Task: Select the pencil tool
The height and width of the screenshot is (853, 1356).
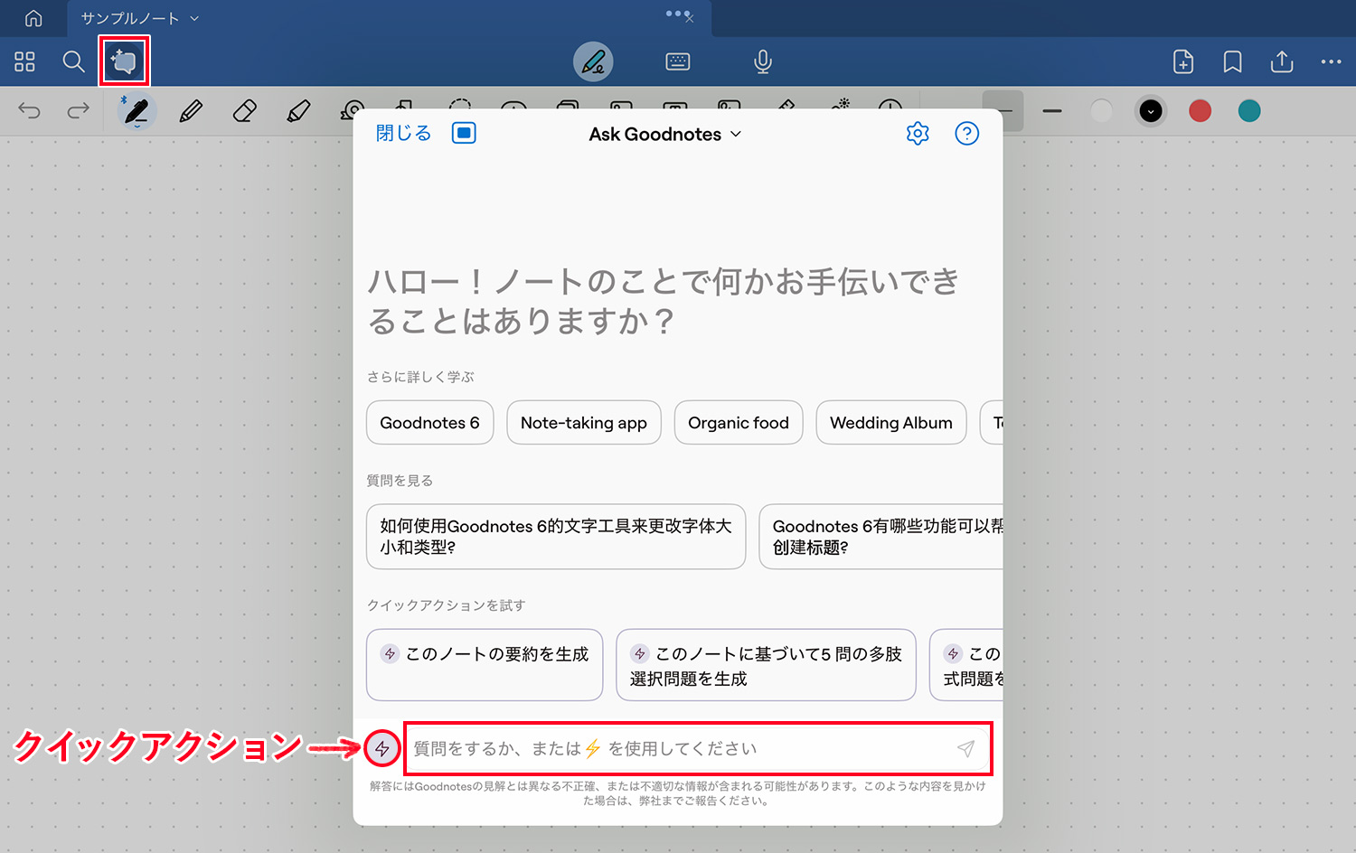Action: [x=191, y=111]
